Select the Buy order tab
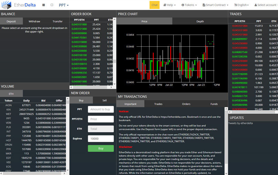This screenshot has width=278, height=175. (81, 100)
